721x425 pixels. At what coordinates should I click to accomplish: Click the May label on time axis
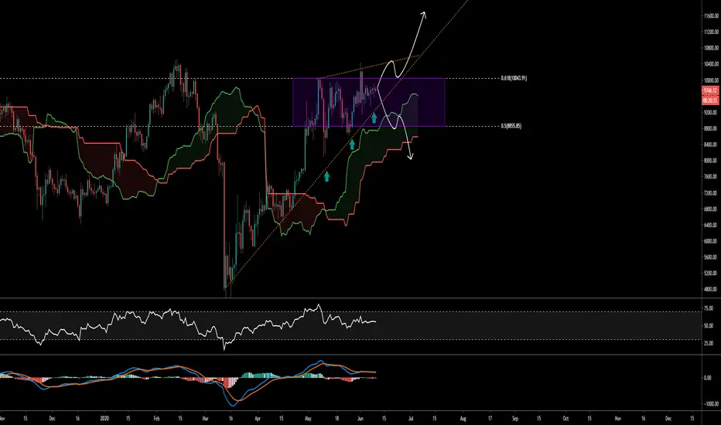point(308,419)
